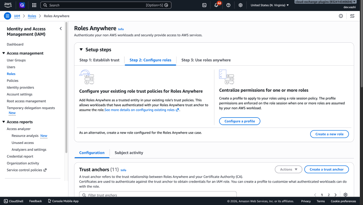363x205 pixels.
Task: Switch to Step 1: Establish trust tab
Action: click(99, 60)
